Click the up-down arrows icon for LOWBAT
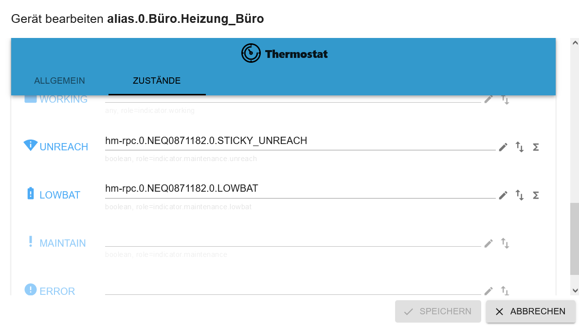The width and height of the screenshot is (579, 326). (520, 195)
